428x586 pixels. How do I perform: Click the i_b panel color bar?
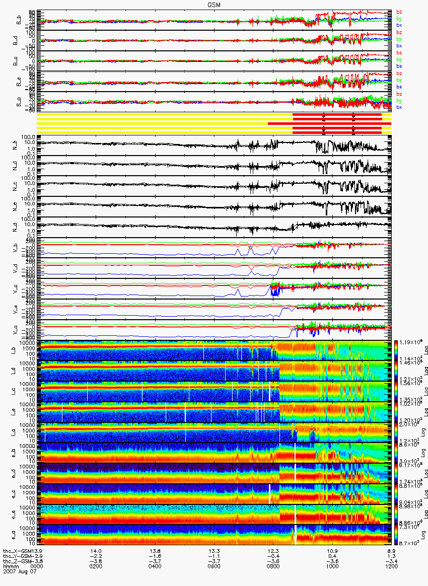coord(396,350)
